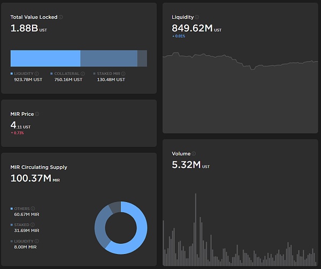Click the bright blue liquidity bar segment

[45, 58]
